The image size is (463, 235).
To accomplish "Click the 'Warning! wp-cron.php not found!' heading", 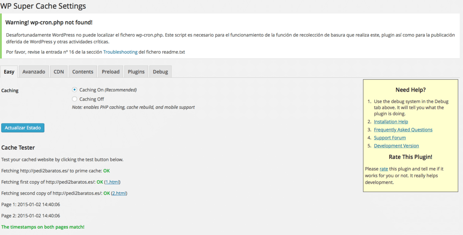I will coord(49,22).
